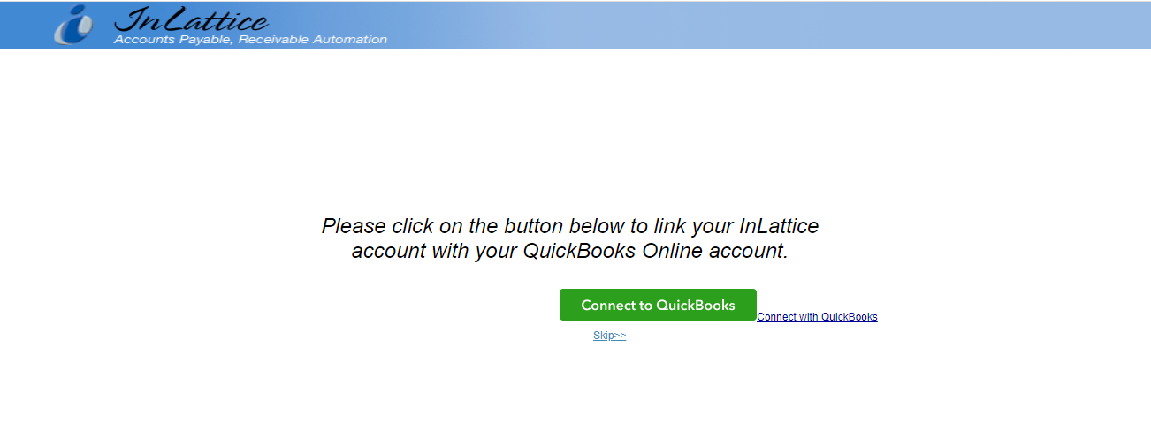Click the InLattice "i" logo icon
Screen dimensions: 1151x431
coord(73,25)
